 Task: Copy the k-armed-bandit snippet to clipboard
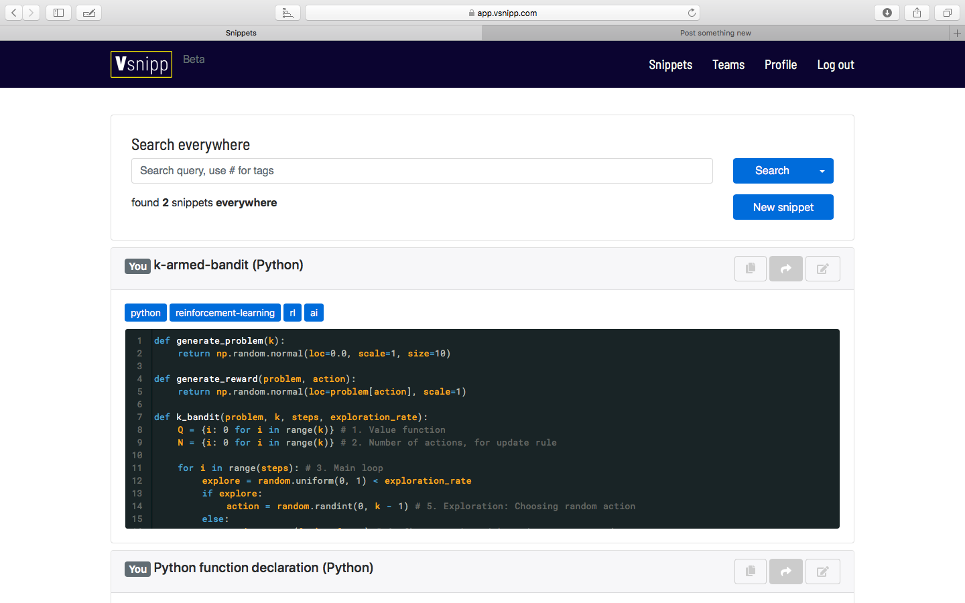[751, 269]
